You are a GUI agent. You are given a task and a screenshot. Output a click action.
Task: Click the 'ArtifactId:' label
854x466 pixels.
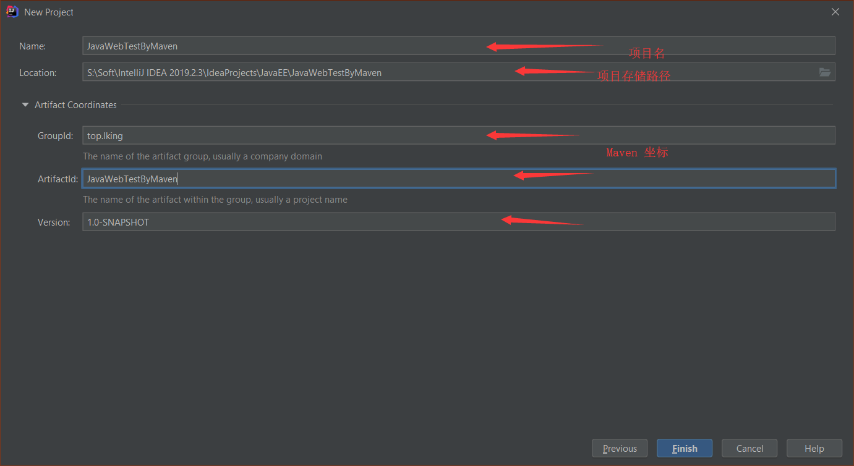58,179
